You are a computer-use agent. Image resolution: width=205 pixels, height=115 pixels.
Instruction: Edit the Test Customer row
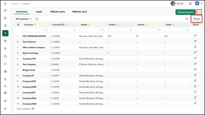click(195, 41)
